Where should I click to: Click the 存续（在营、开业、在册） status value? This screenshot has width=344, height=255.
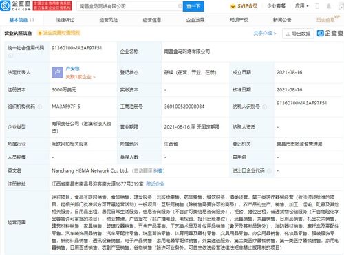191,72
